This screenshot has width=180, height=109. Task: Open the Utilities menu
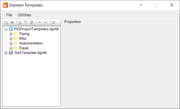pos(24,15)
